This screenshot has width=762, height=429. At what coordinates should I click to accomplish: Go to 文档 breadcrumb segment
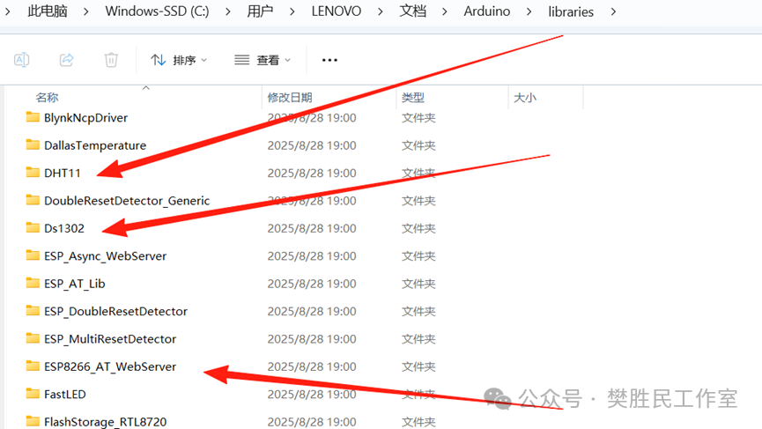tap(412, 11)
